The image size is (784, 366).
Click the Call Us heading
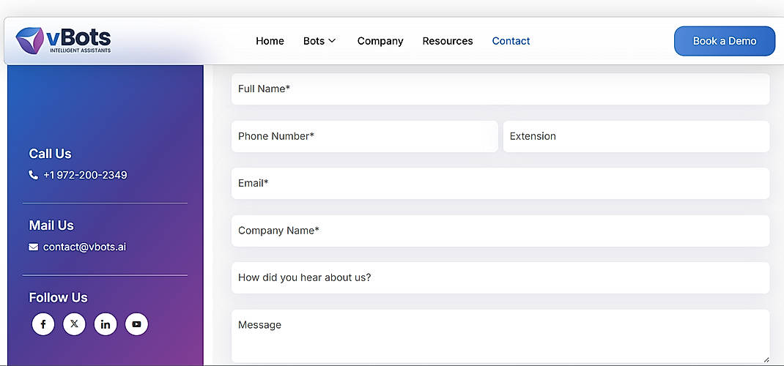click(50, 154)
